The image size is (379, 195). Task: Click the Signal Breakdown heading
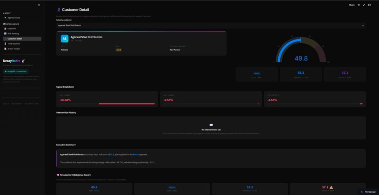click(x=65, y=87)
